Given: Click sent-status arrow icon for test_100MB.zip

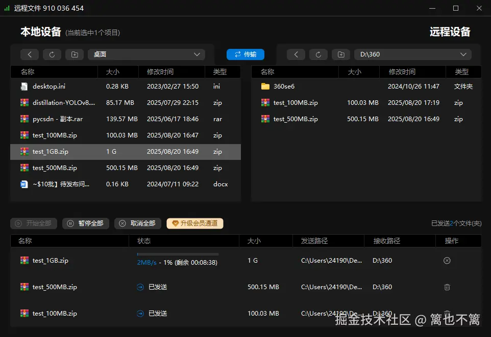Looking at the screenshot, I should [140, 314].
